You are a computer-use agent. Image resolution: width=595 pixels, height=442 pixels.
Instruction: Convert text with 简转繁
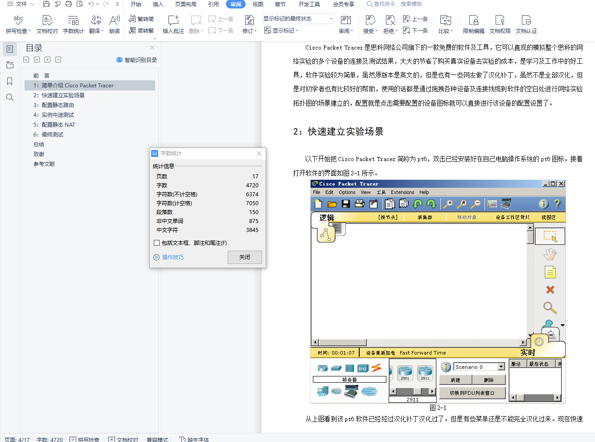141,30
